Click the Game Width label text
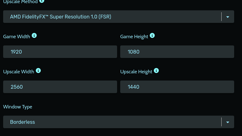The image size is (242, 136). coord(17,37)
